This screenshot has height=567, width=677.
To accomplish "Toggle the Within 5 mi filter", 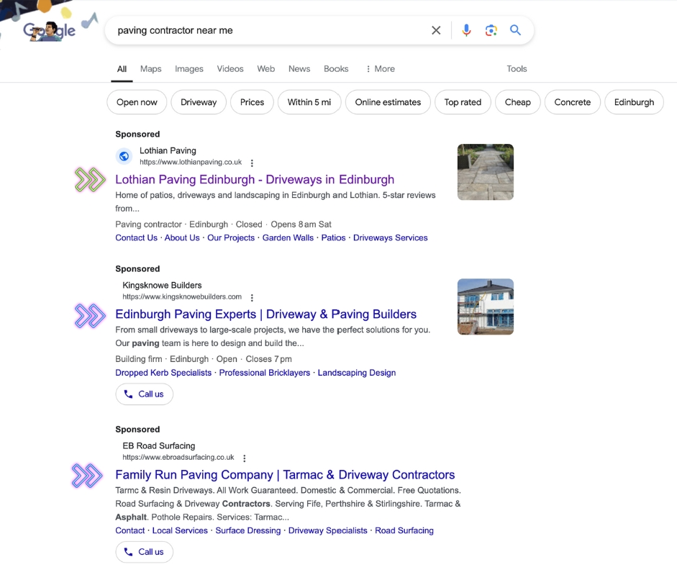I will click(309, 102).
